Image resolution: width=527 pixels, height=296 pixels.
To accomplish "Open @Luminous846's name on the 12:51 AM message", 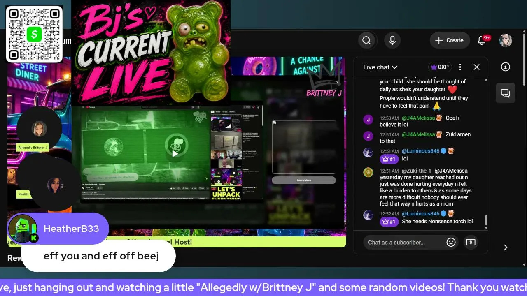I will click(x=420, y=151).
